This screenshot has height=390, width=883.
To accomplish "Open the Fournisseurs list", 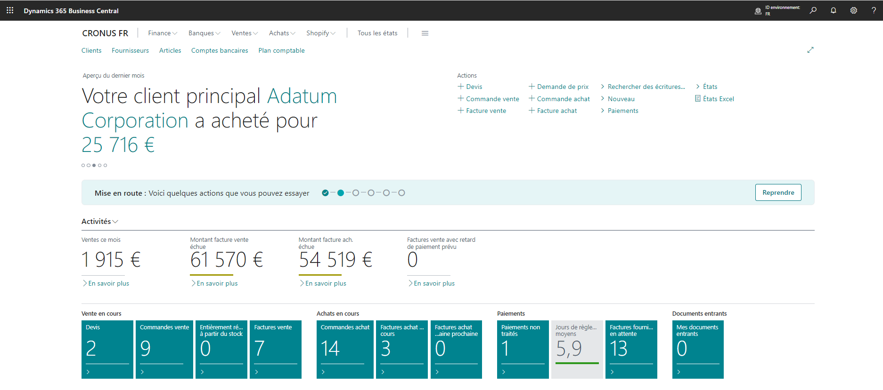I will point(130,50).
